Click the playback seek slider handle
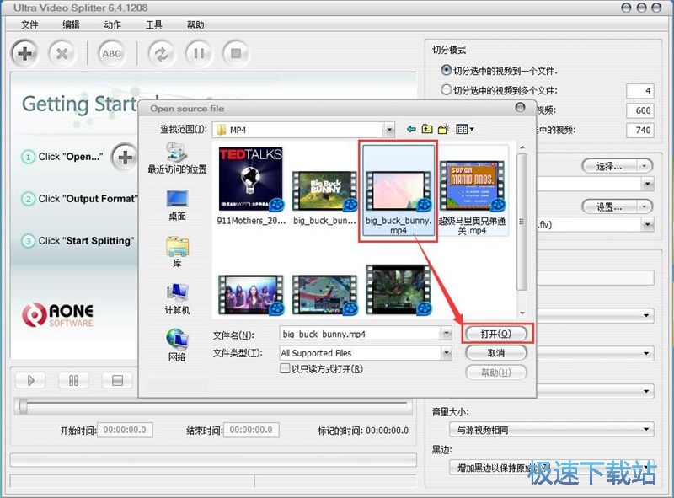Screen dimensions: 674x498 click(23, 406)
